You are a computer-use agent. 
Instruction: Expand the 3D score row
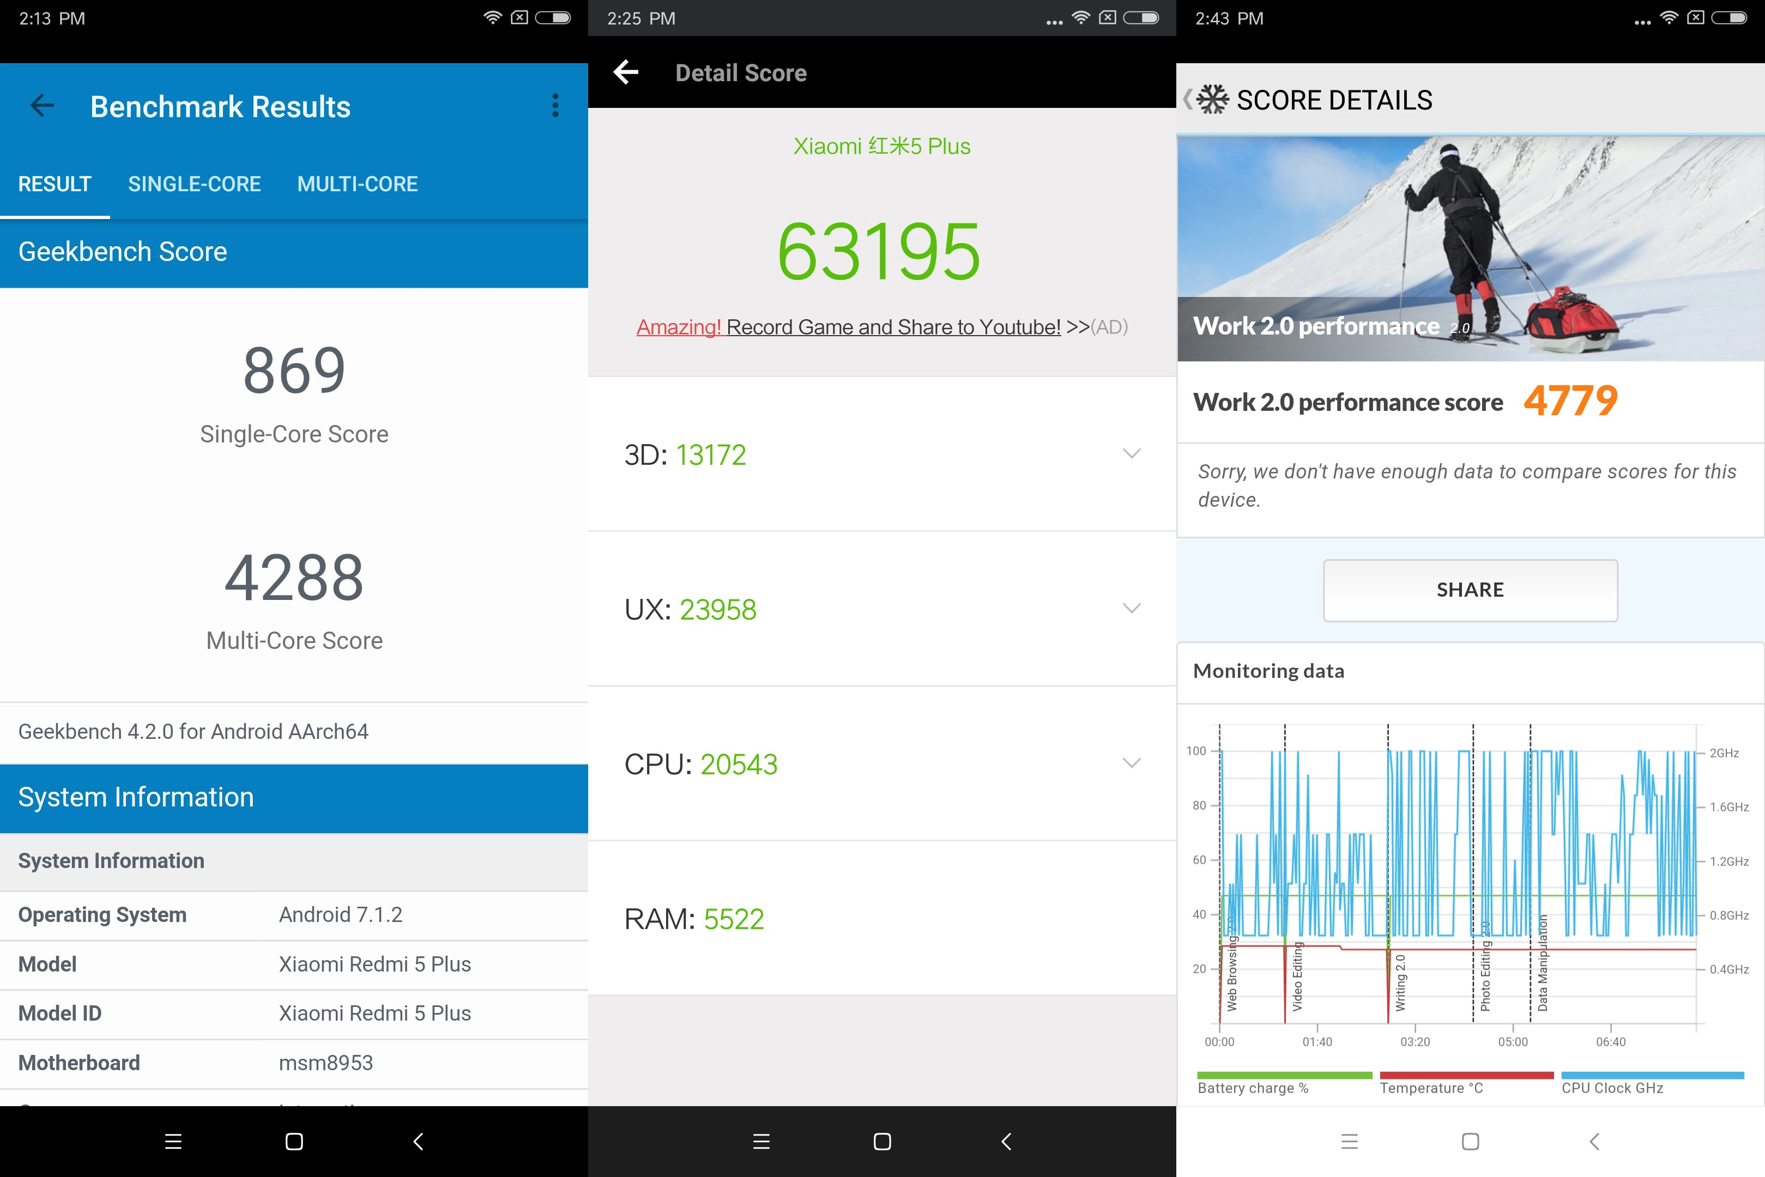pos(882,454)
